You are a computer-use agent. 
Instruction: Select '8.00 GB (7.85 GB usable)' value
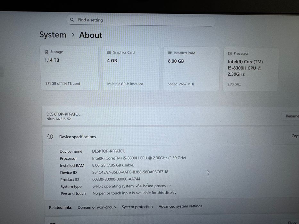113,165
